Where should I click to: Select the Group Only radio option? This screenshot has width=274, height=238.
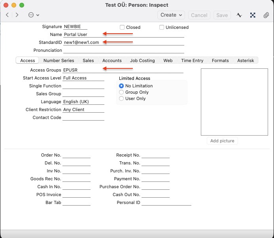click(122, 92)
